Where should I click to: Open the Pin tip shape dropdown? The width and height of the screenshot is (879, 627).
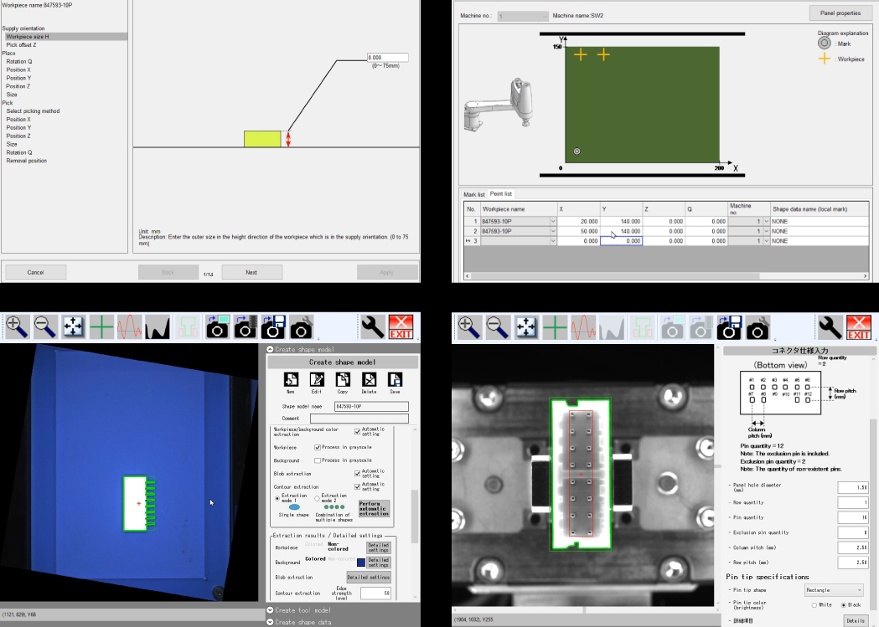[x=833, y=590]
